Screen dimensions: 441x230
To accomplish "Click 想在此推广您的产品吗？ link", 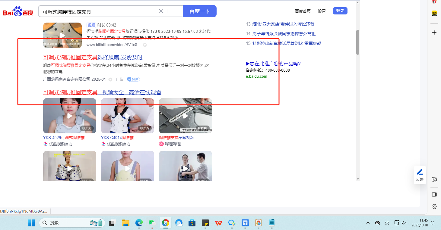I will [273, 64].
